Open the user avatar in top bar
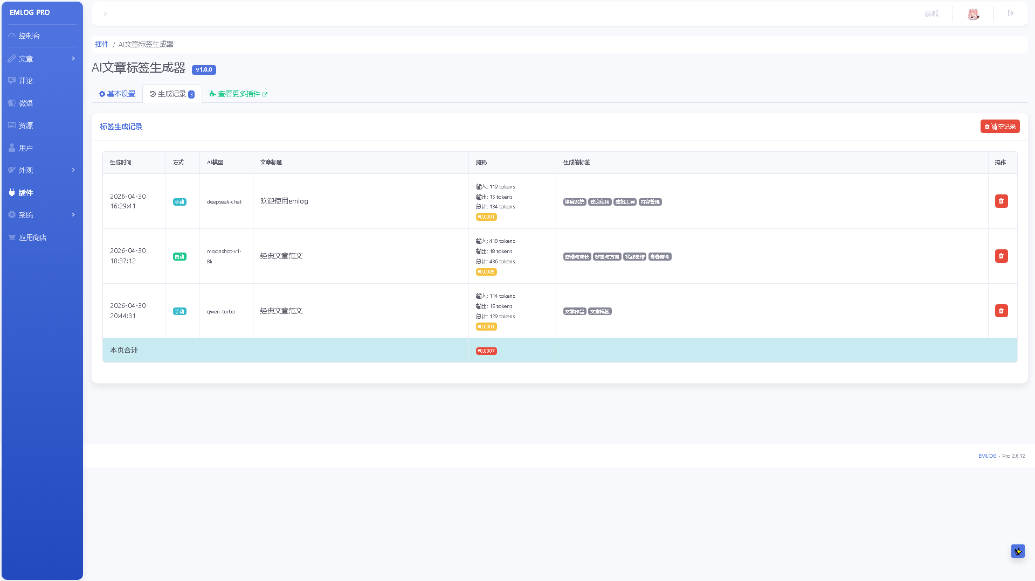Image resolution: width=1035 pixels, height=581 pixels. click(x=973, y=14)
